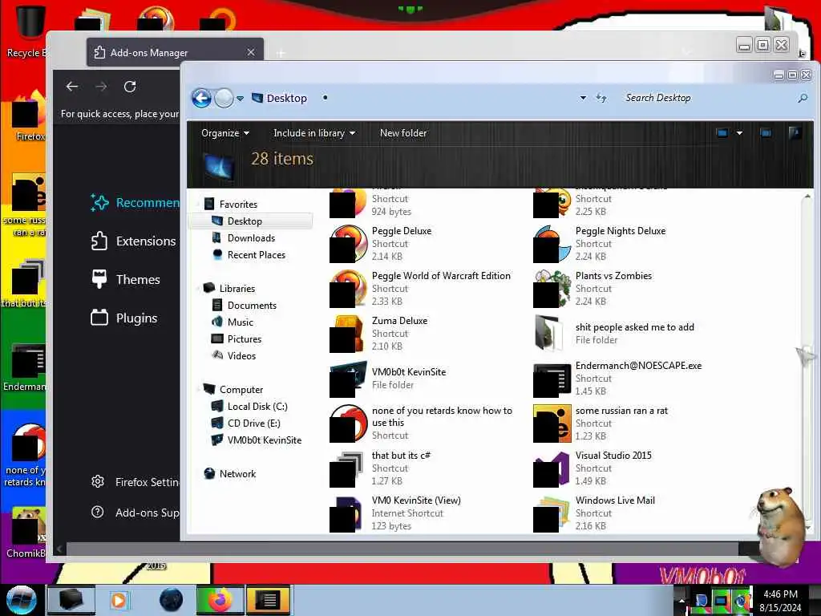Go back in the Explorer window
This screenshot has height=616, width=821.
pos(201,98)
